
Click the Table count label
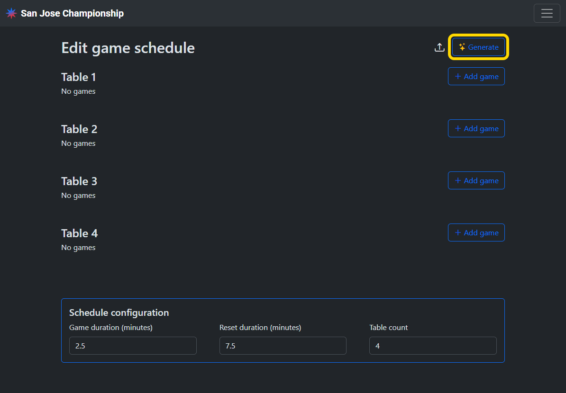(x=389, y=328)
